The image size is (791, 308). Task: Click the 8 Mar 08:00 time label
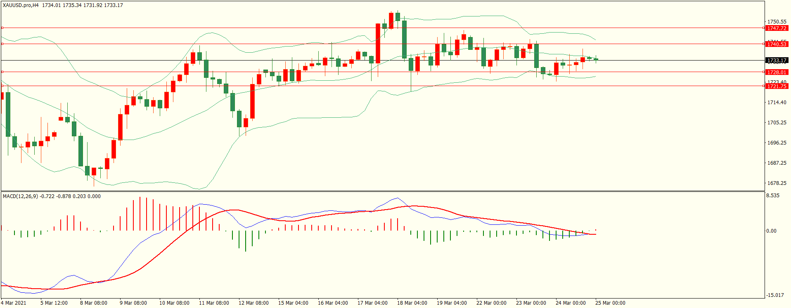pyautogui.click(x=94, y=303)
